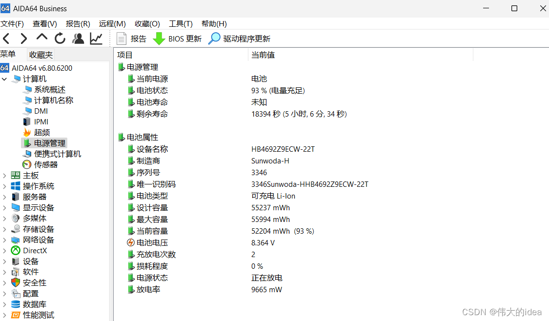Select AIDA64 v6.80.6200 root item
The height and width of the screenshot is (321, 549).
point(37,68)
